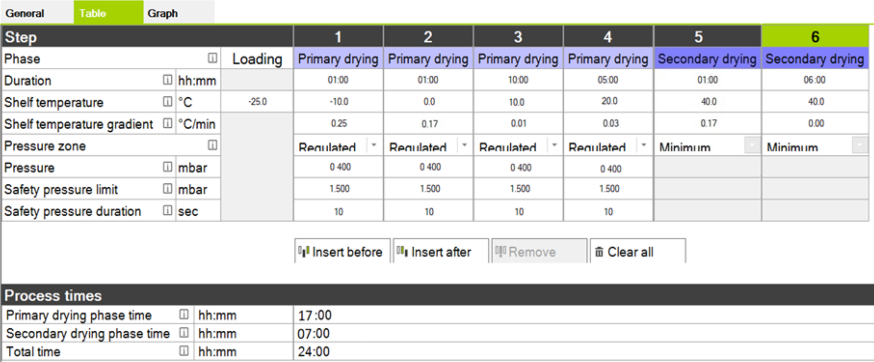Click info icon for Safety pressure limit

(x=167, y=189)
